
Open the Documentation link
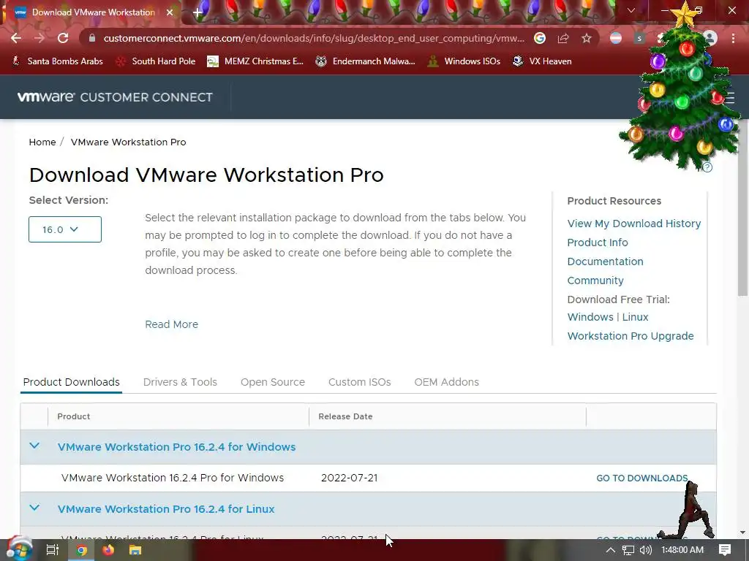(x=605, y=262)
